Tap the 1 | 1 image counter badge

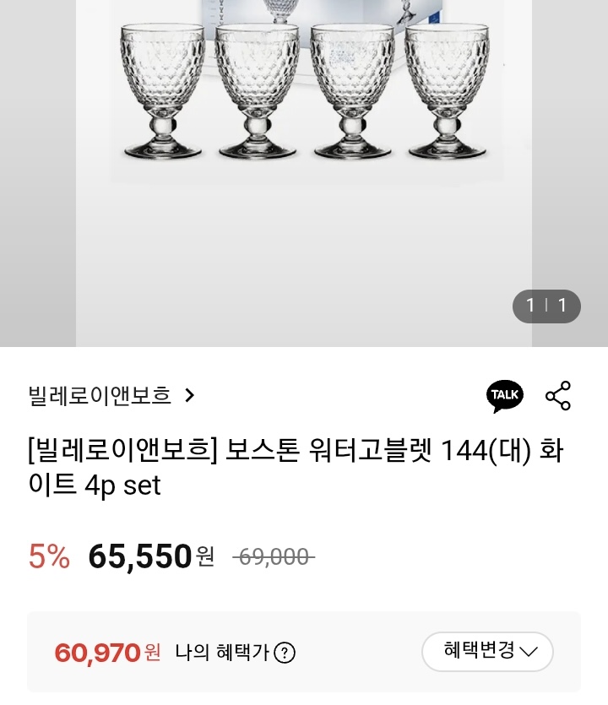pos(546,306)
